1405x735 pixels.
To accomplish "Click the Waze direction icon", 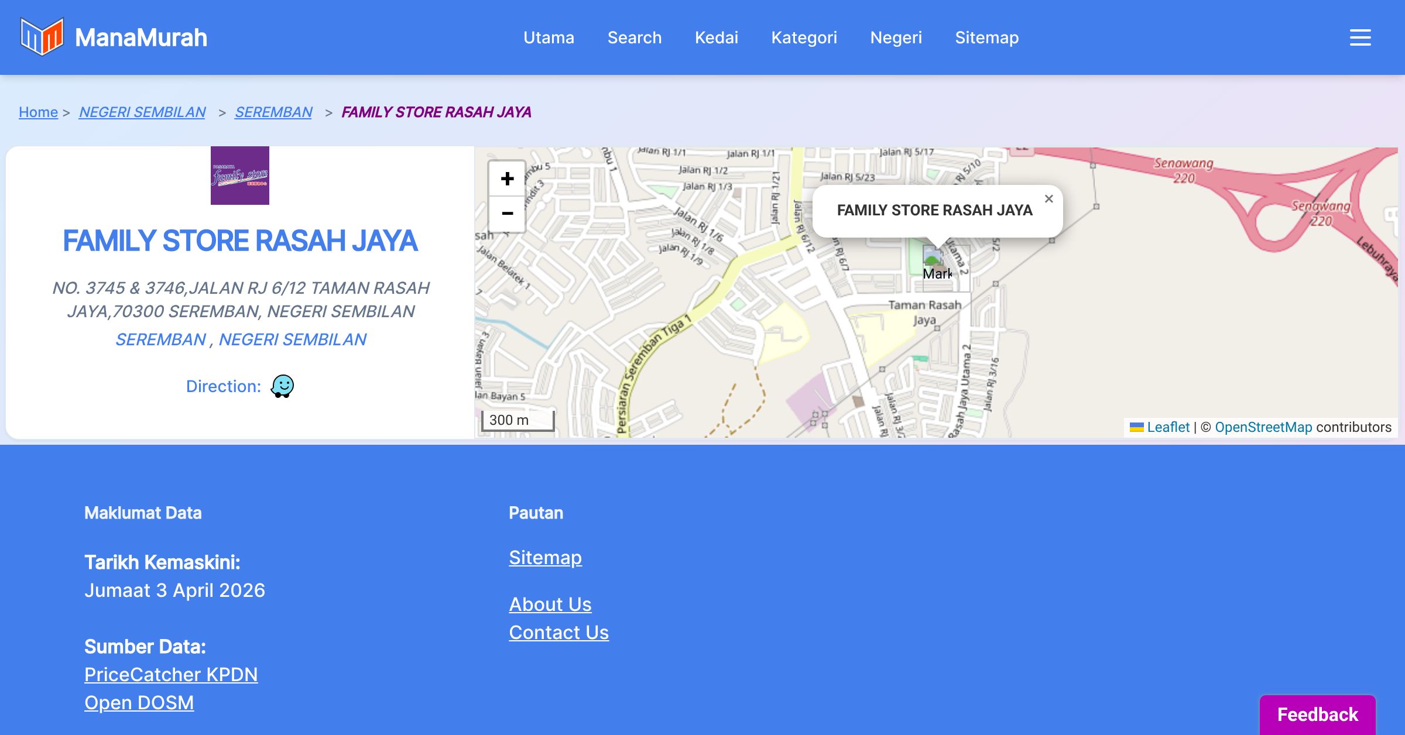I will 282,386.
